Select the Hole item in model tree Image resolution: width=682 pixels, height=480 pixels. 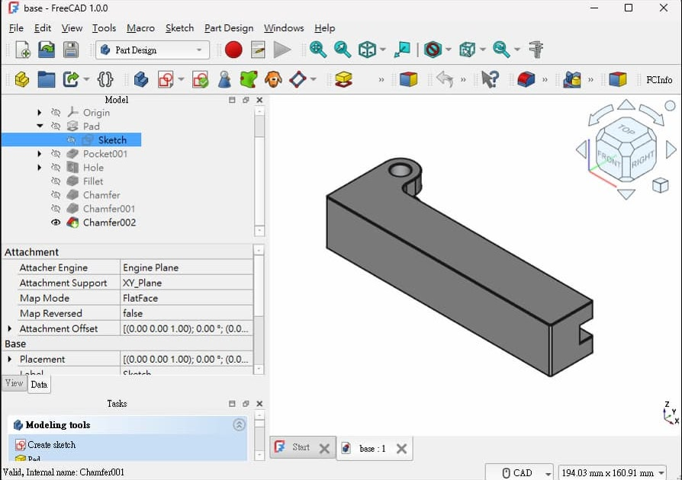click(93, 168)
